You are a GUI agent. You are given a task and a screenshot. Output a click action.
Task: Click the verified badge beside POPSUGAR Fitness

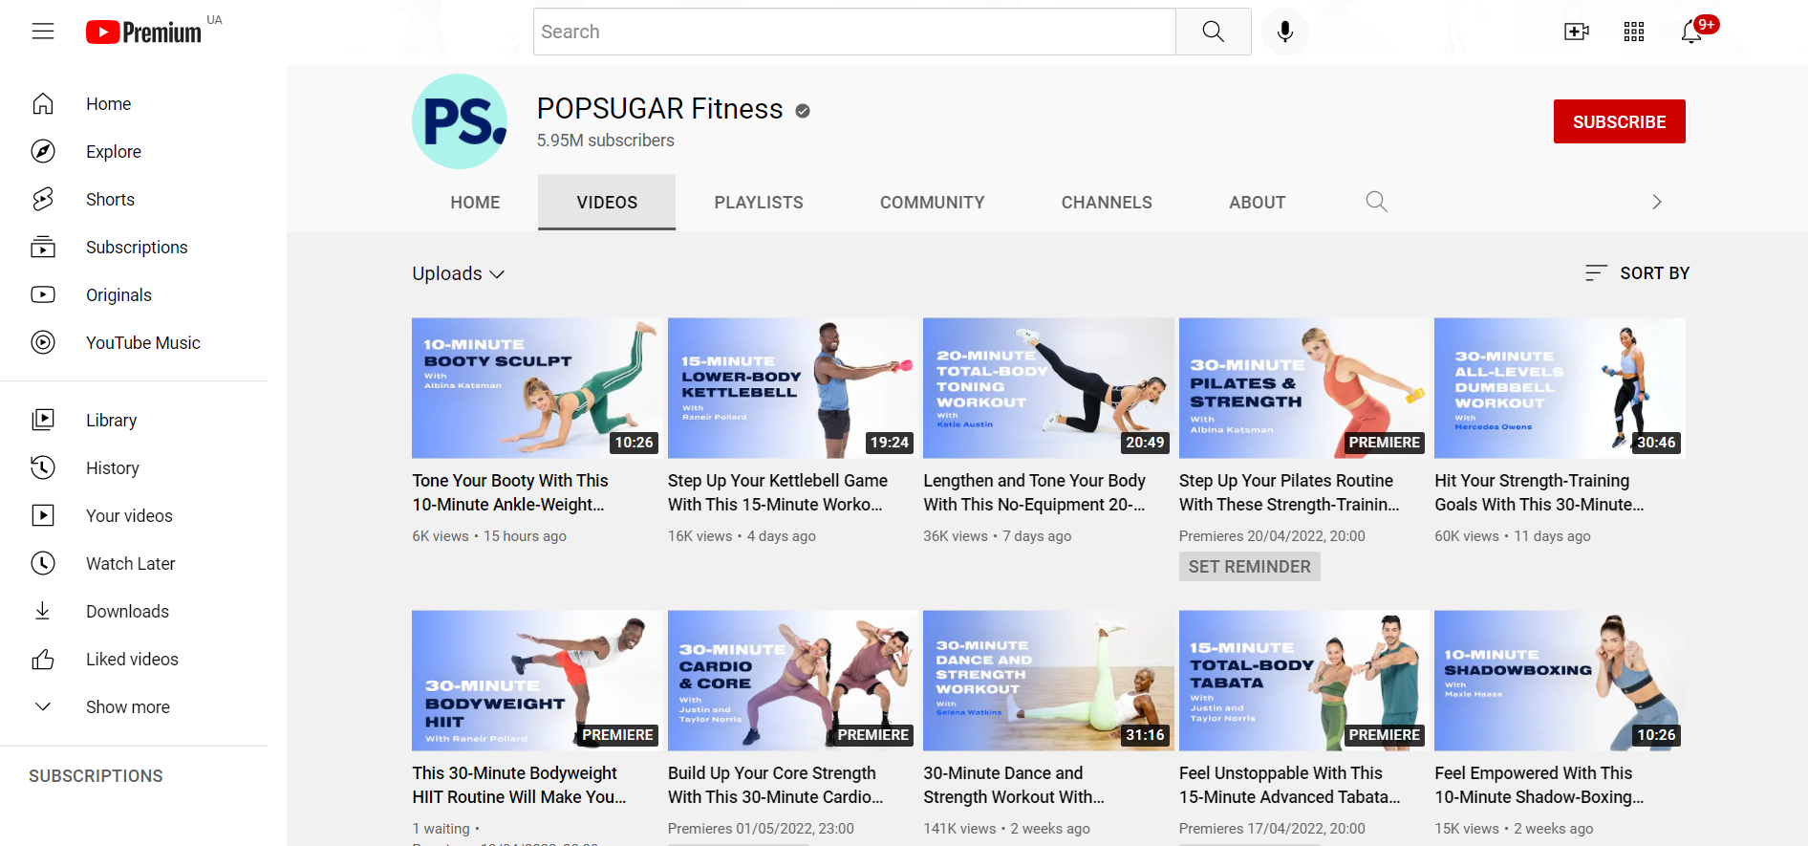point(803,111)
